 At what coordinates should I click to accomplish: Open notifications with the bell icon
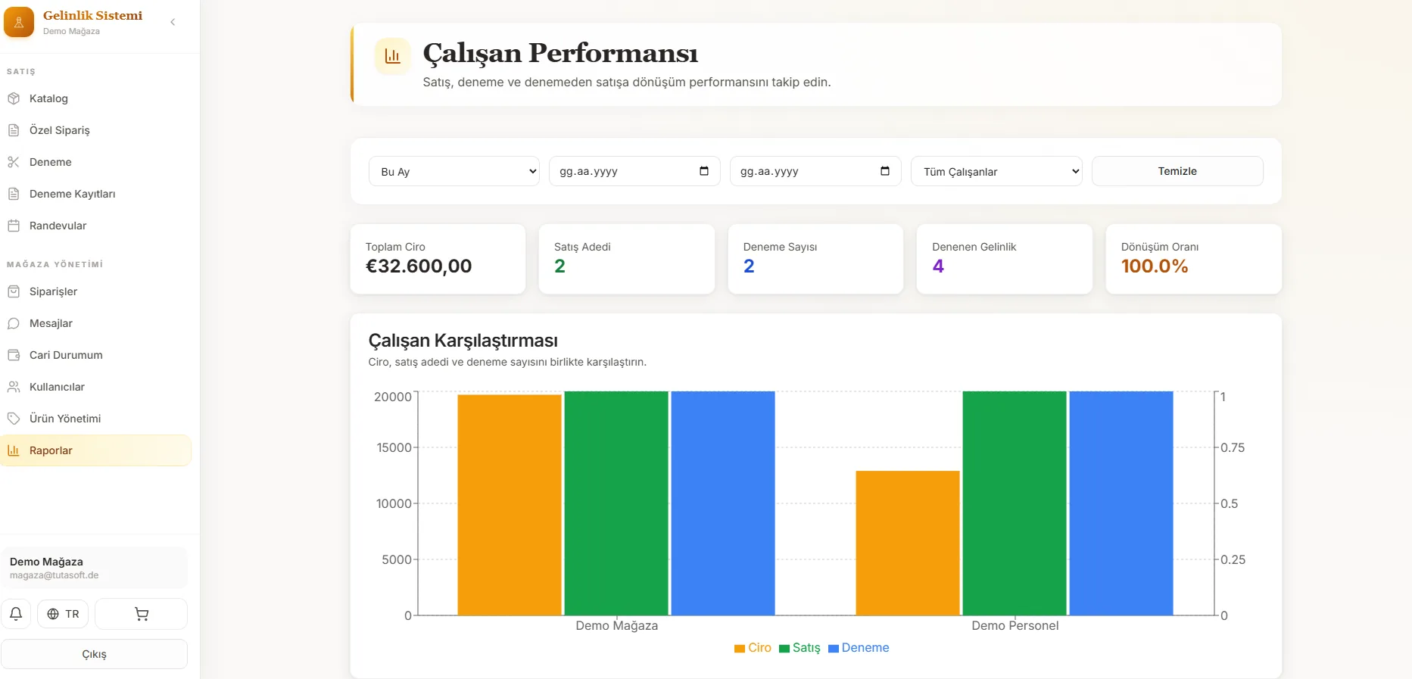tap(16, 614)
